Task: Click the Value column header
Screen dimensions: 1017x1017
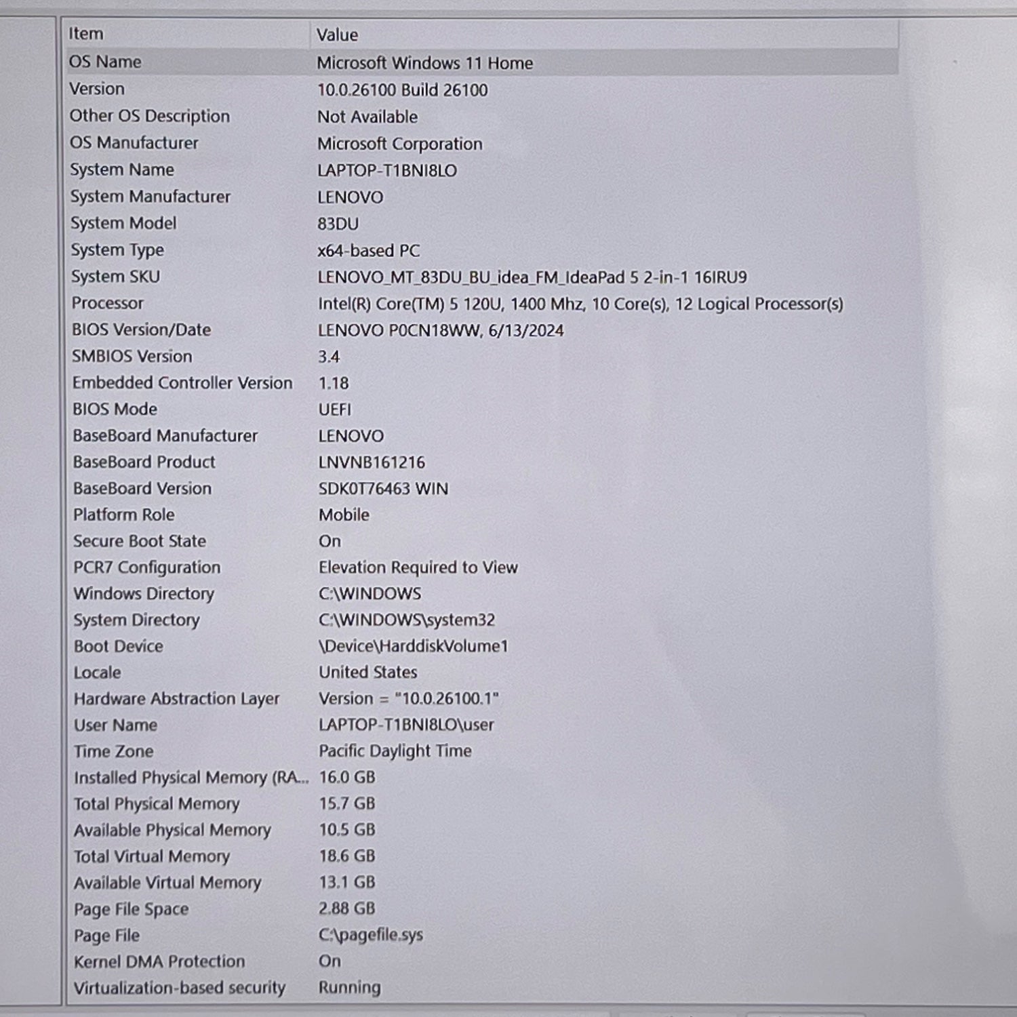Action: click(x=337, y=35)
